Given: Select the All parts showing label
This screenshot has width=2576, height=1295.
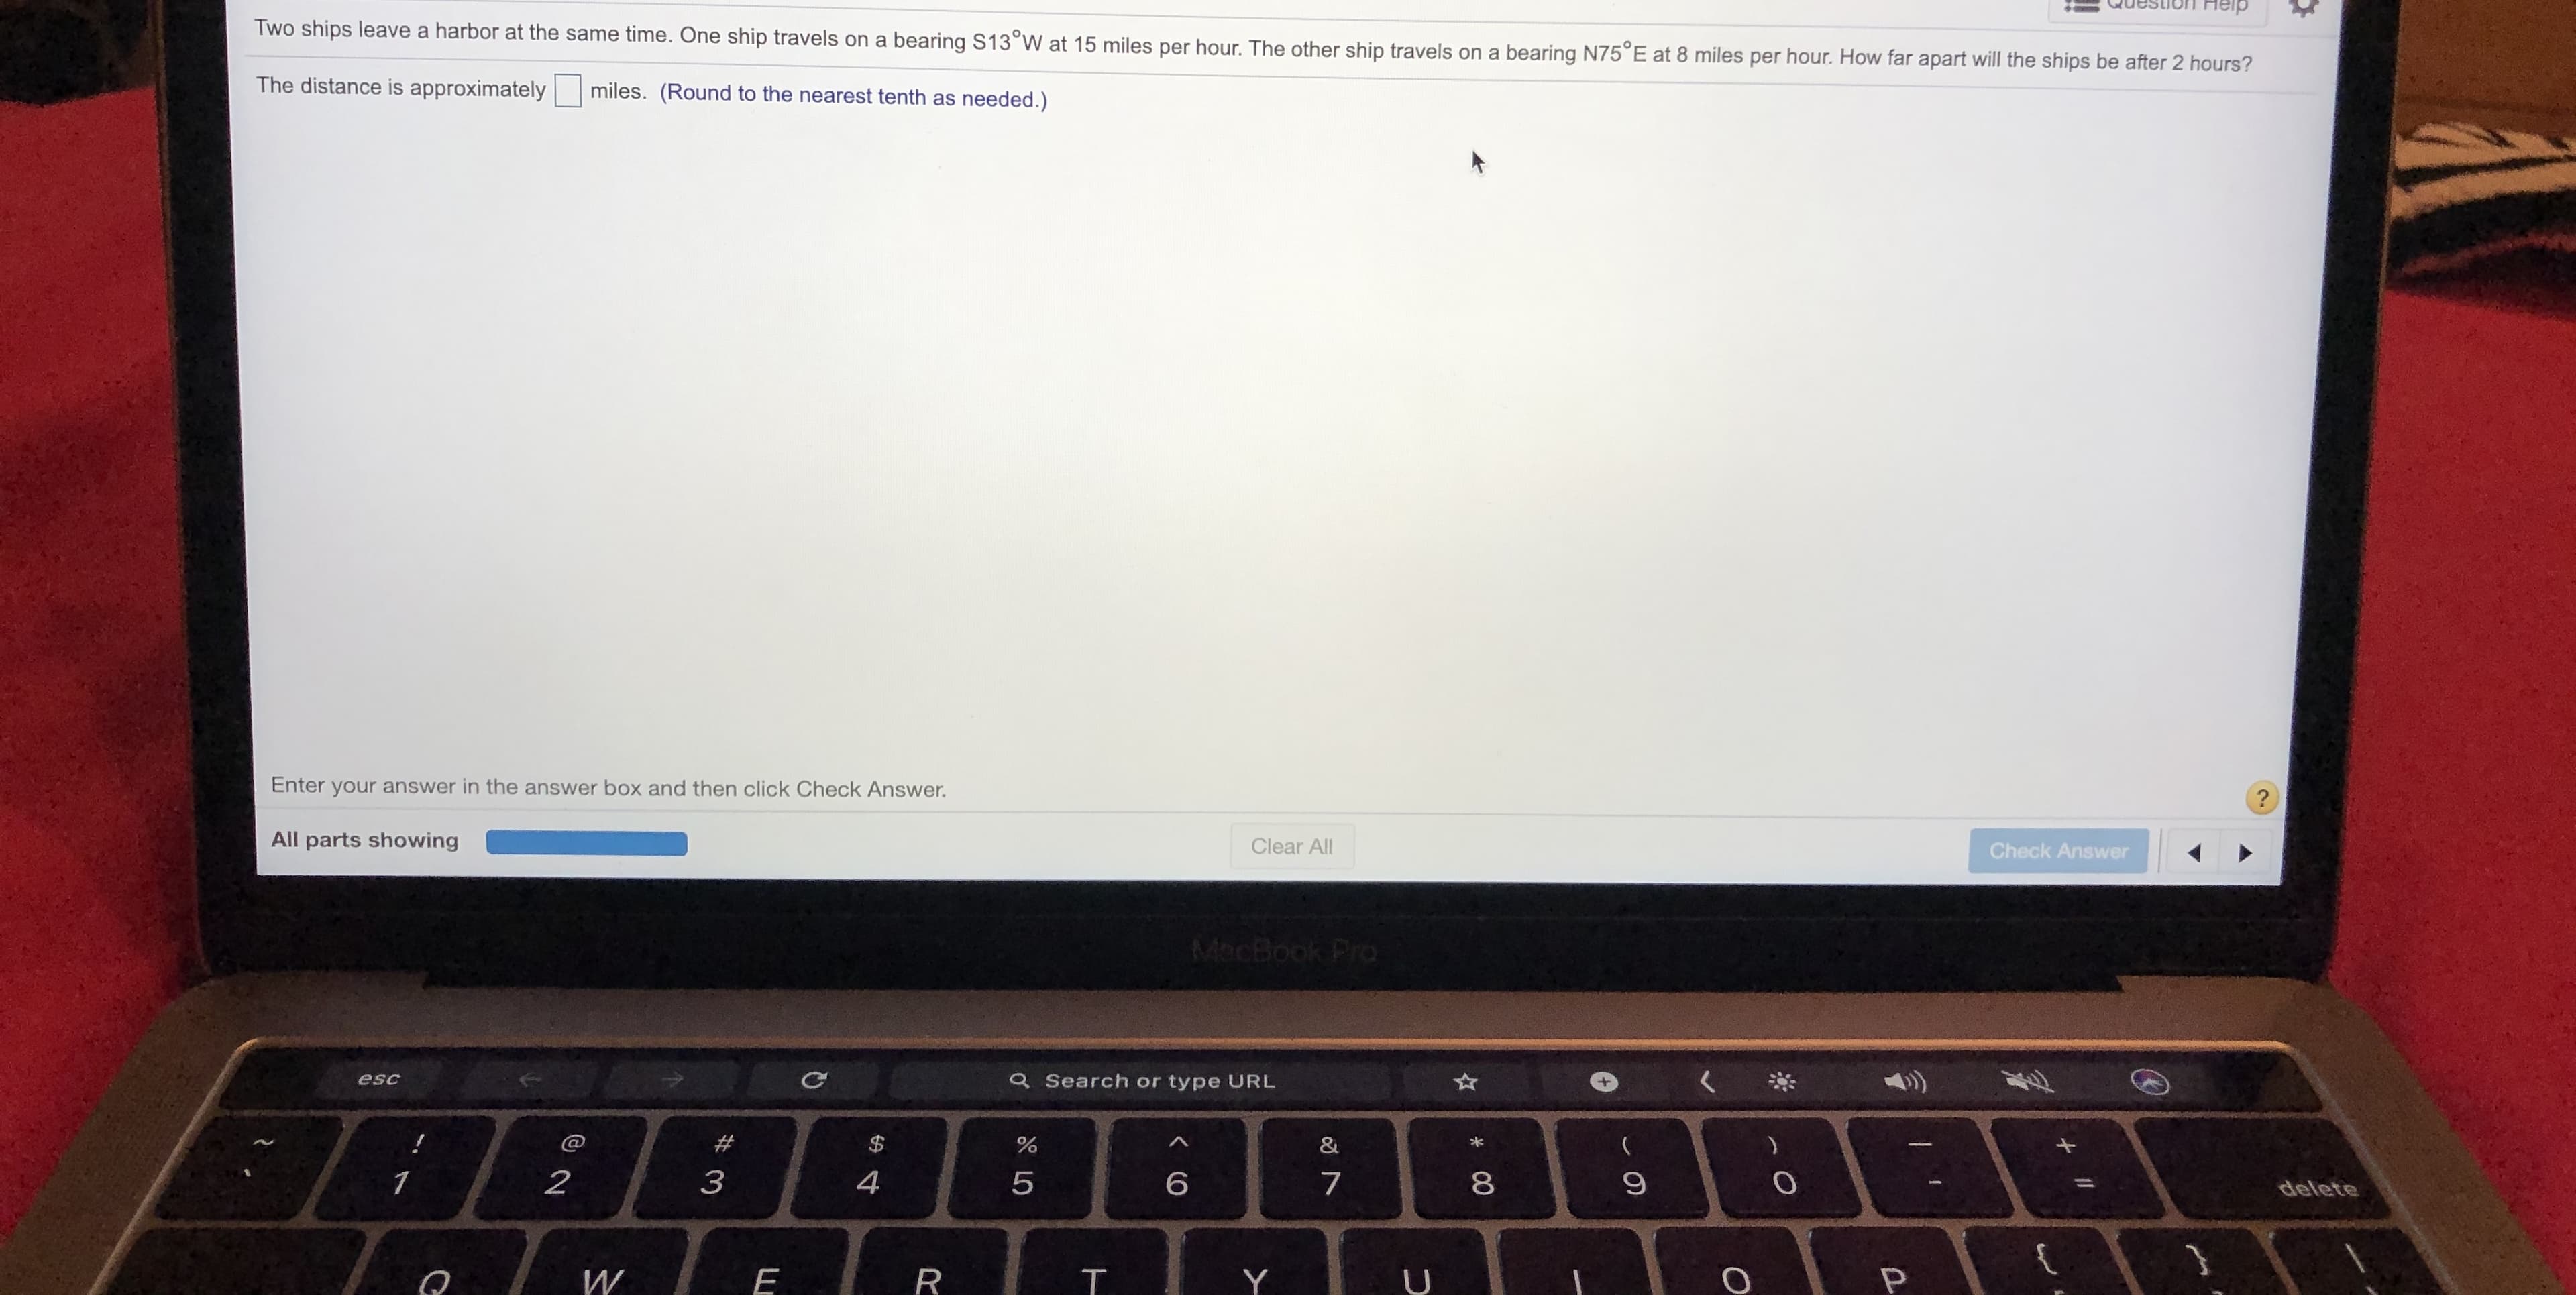Looking at the screenshot, I should pos(364,844).
